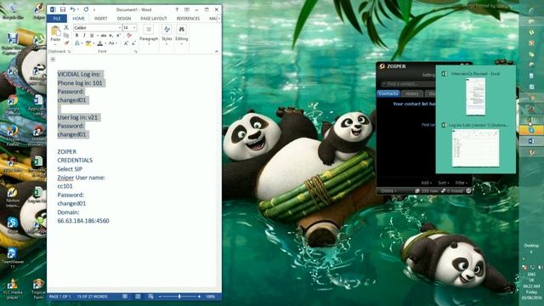544x306 pixels.
Task: Click the Cut scissors icon
Action: tap(66, 27)
